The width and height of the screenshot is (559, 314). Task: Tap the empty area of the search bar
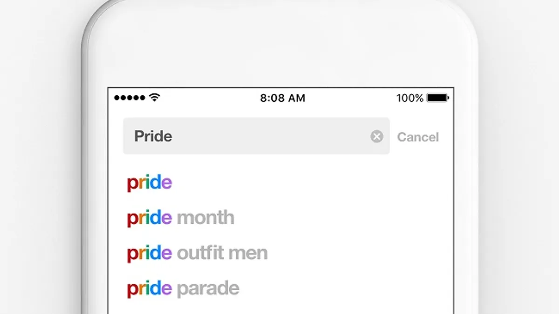270,136
